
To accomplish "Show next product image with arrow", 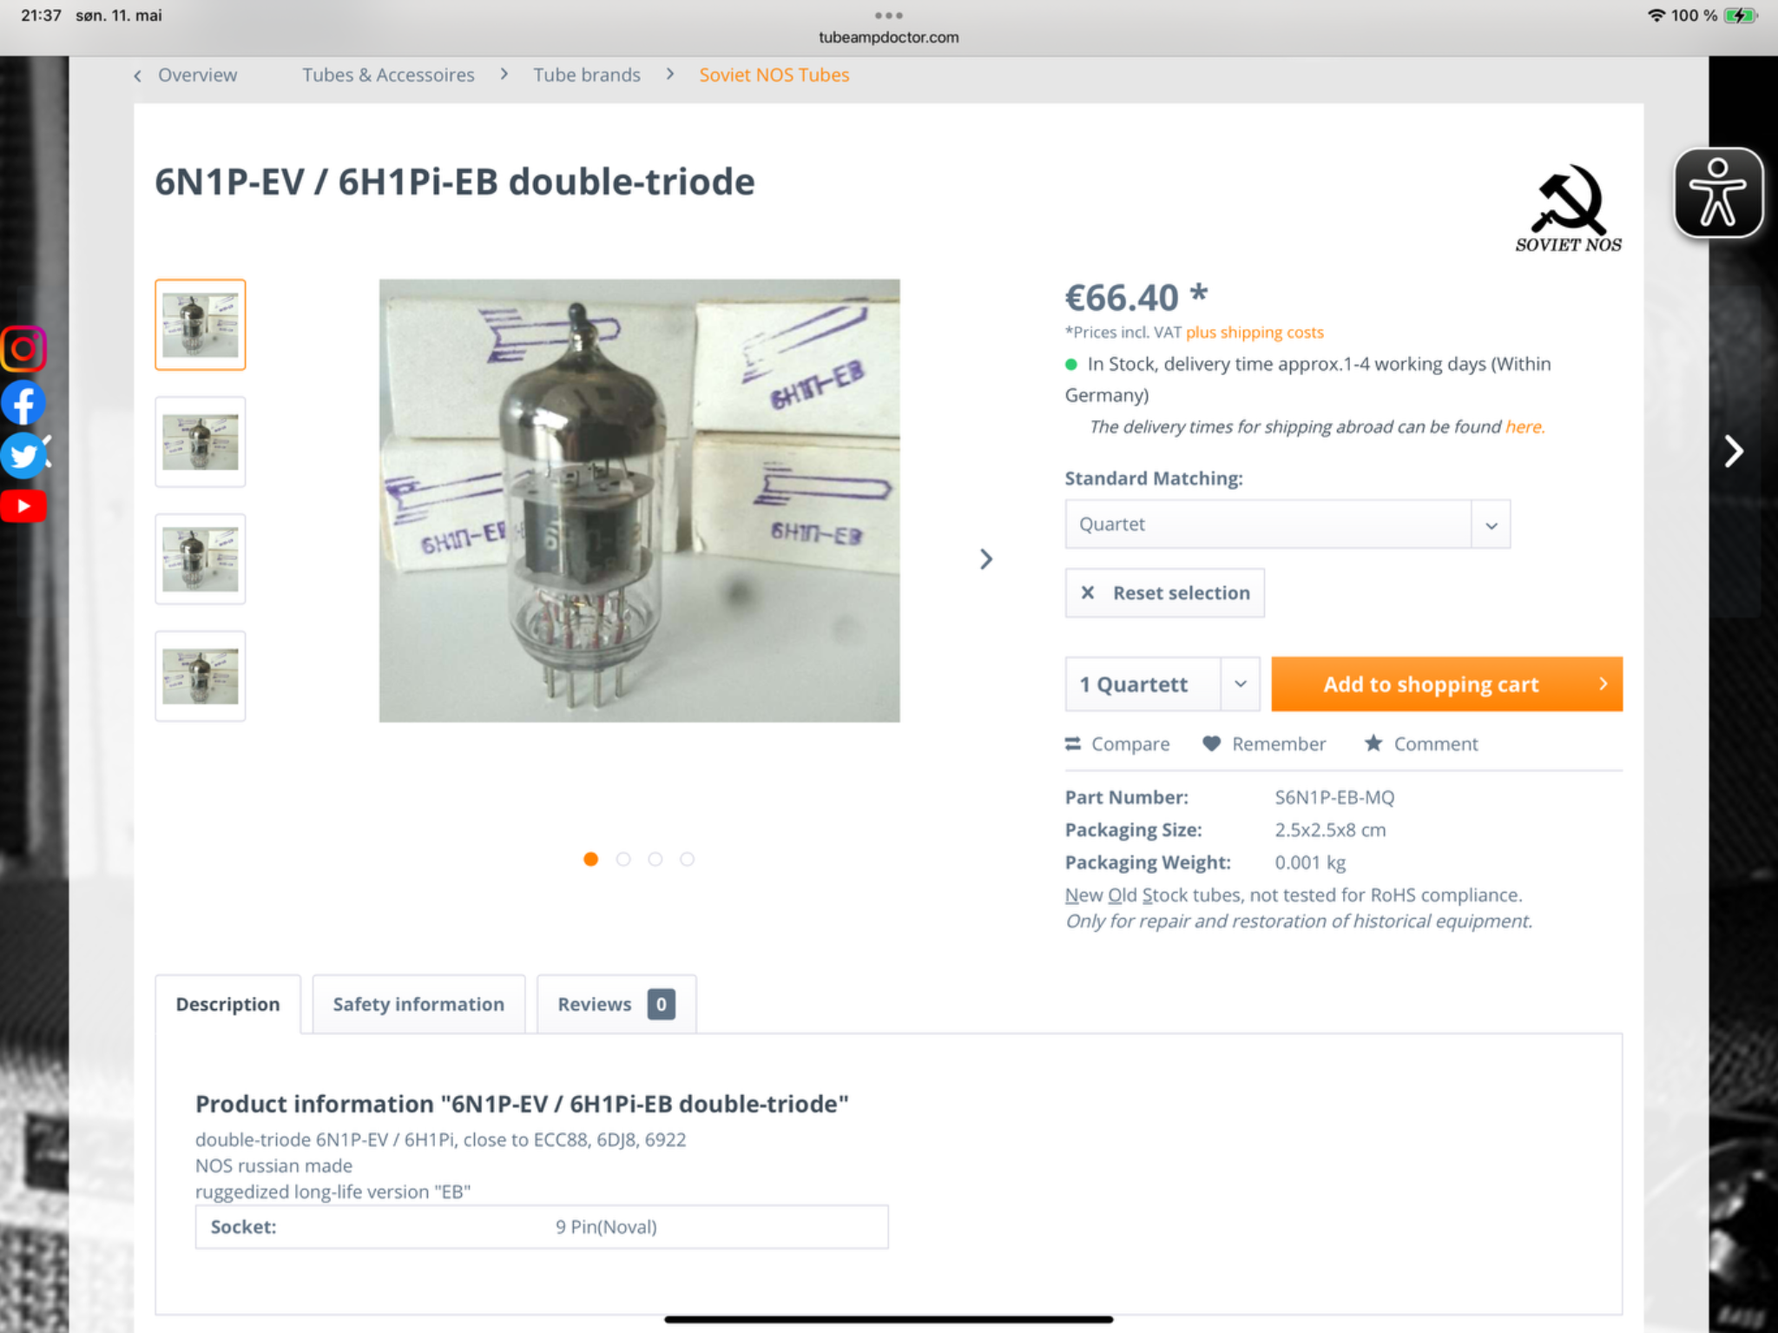I will click(x=986, y=559).
